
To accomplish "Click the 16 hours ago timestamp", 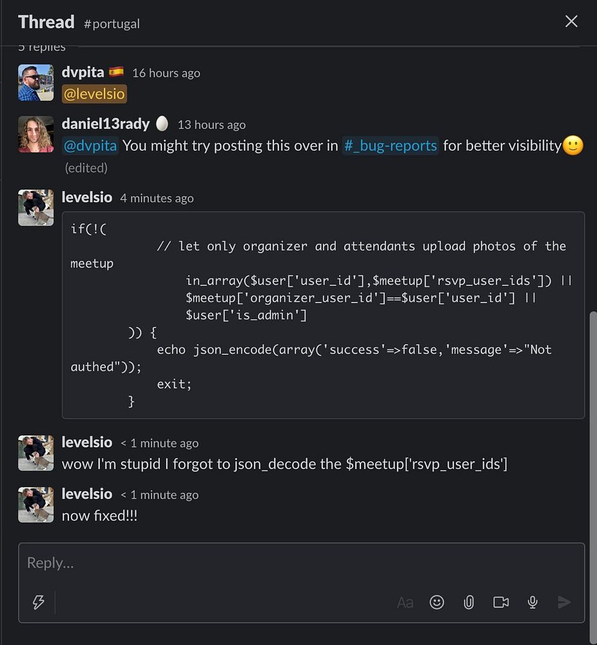I will [x=166, y=73].
